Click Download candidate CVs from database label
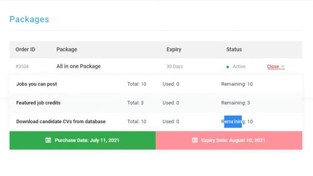This screenshot has height=176, width=313. pyautogui.click(x=61, y=122)
